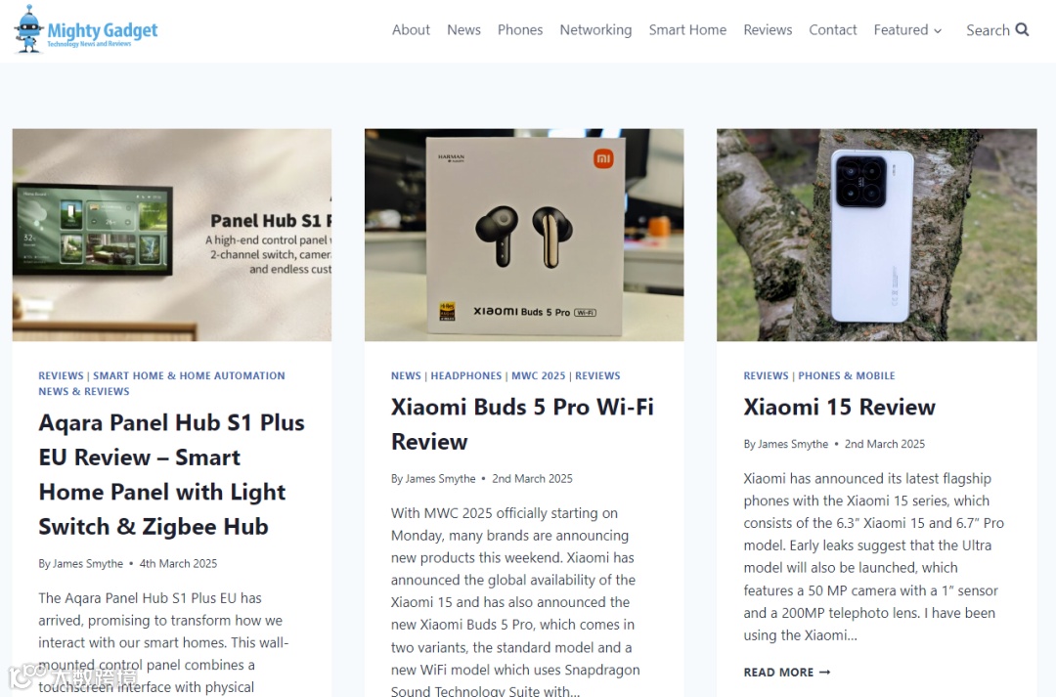The image size is (1056, 697).
Task: Open the Smart Home section
Action: pos(687,29)
